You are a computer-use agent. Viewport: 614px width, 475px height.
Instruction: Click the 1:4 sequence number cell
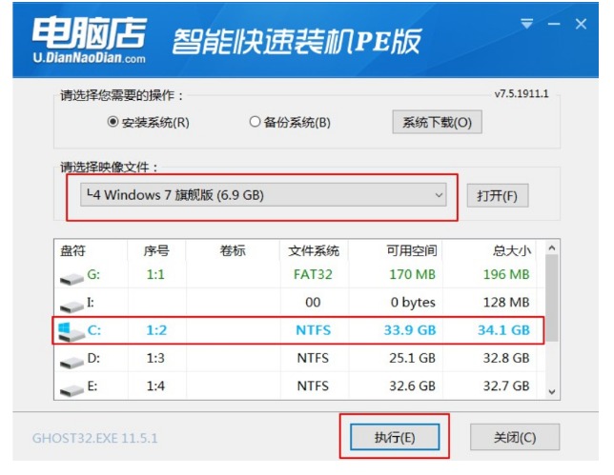tap(155, 386)
